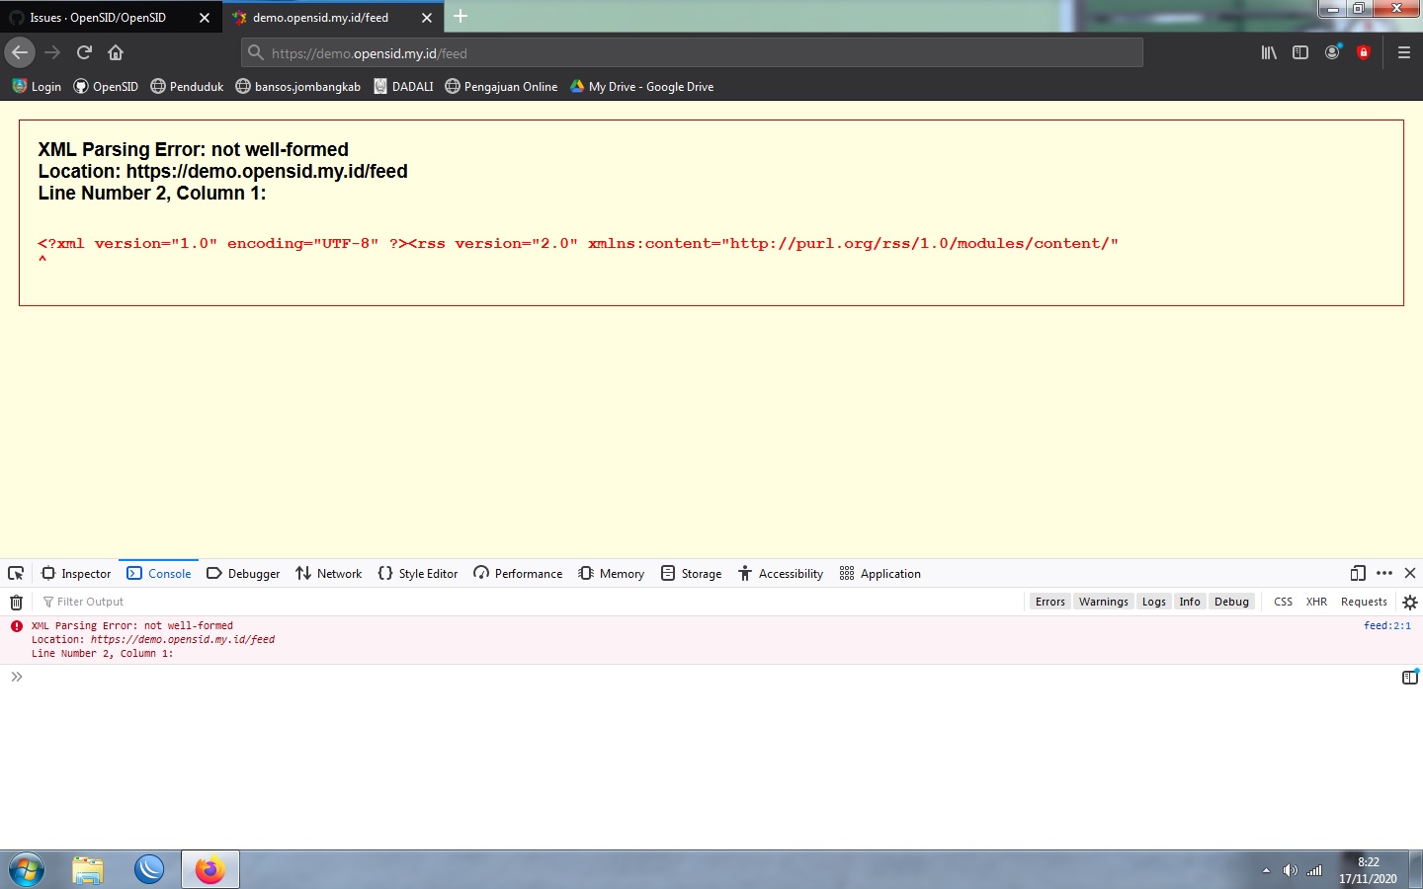This screenshot has width=1423, height=889.
Task: Open the Network tab in DevTools
Action: [329, 574]
